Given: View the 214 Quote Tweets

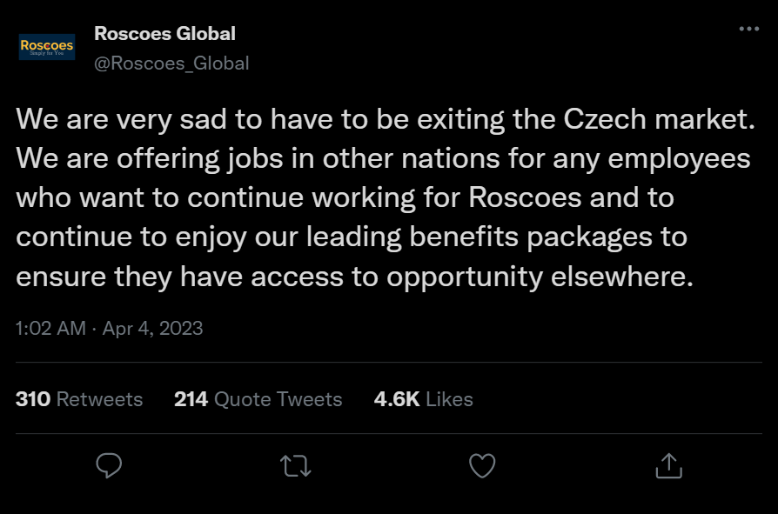Looking at the screenshot, I should 257,398.
